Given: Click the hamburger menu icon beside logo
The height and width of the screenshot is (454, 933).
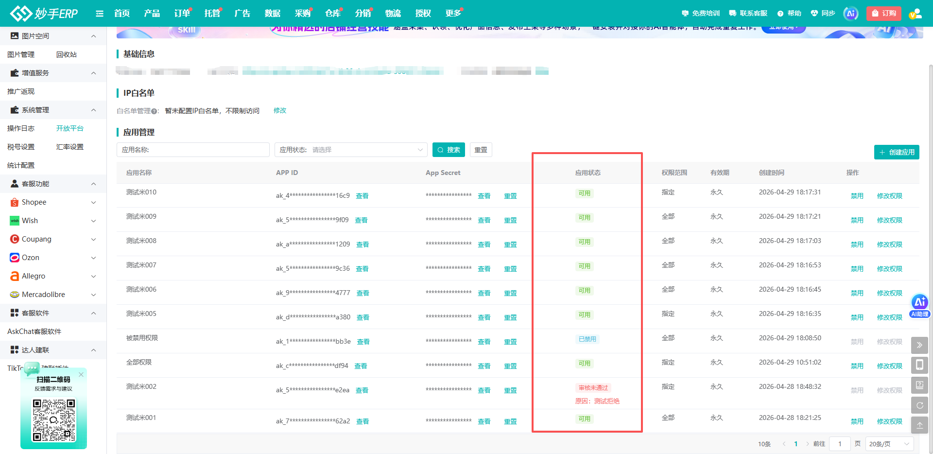Looking at the screenshot, I should 100,14.
